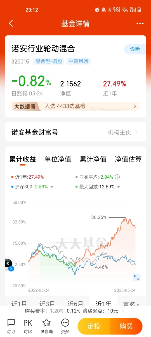Tap the PK 对比 compare icon
Viewport: 151px width, 337px height.
pos(28,326)
